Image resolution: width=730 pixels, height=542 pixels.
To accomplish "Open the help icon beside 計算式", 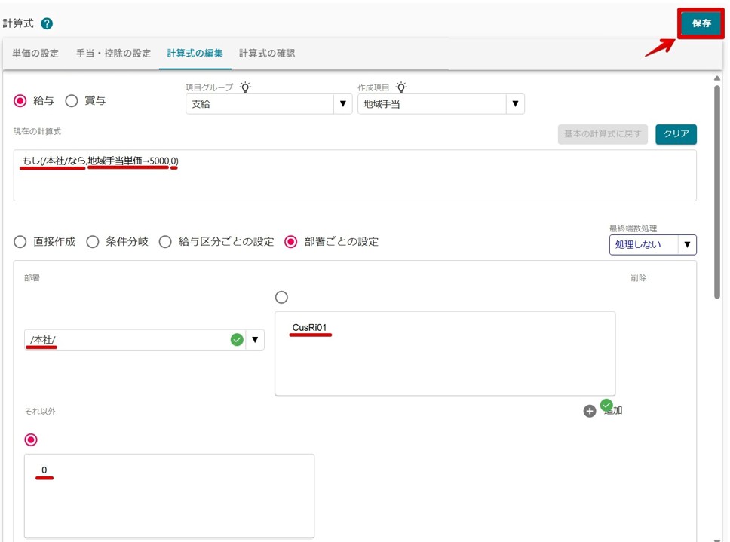I will (47, 23).
